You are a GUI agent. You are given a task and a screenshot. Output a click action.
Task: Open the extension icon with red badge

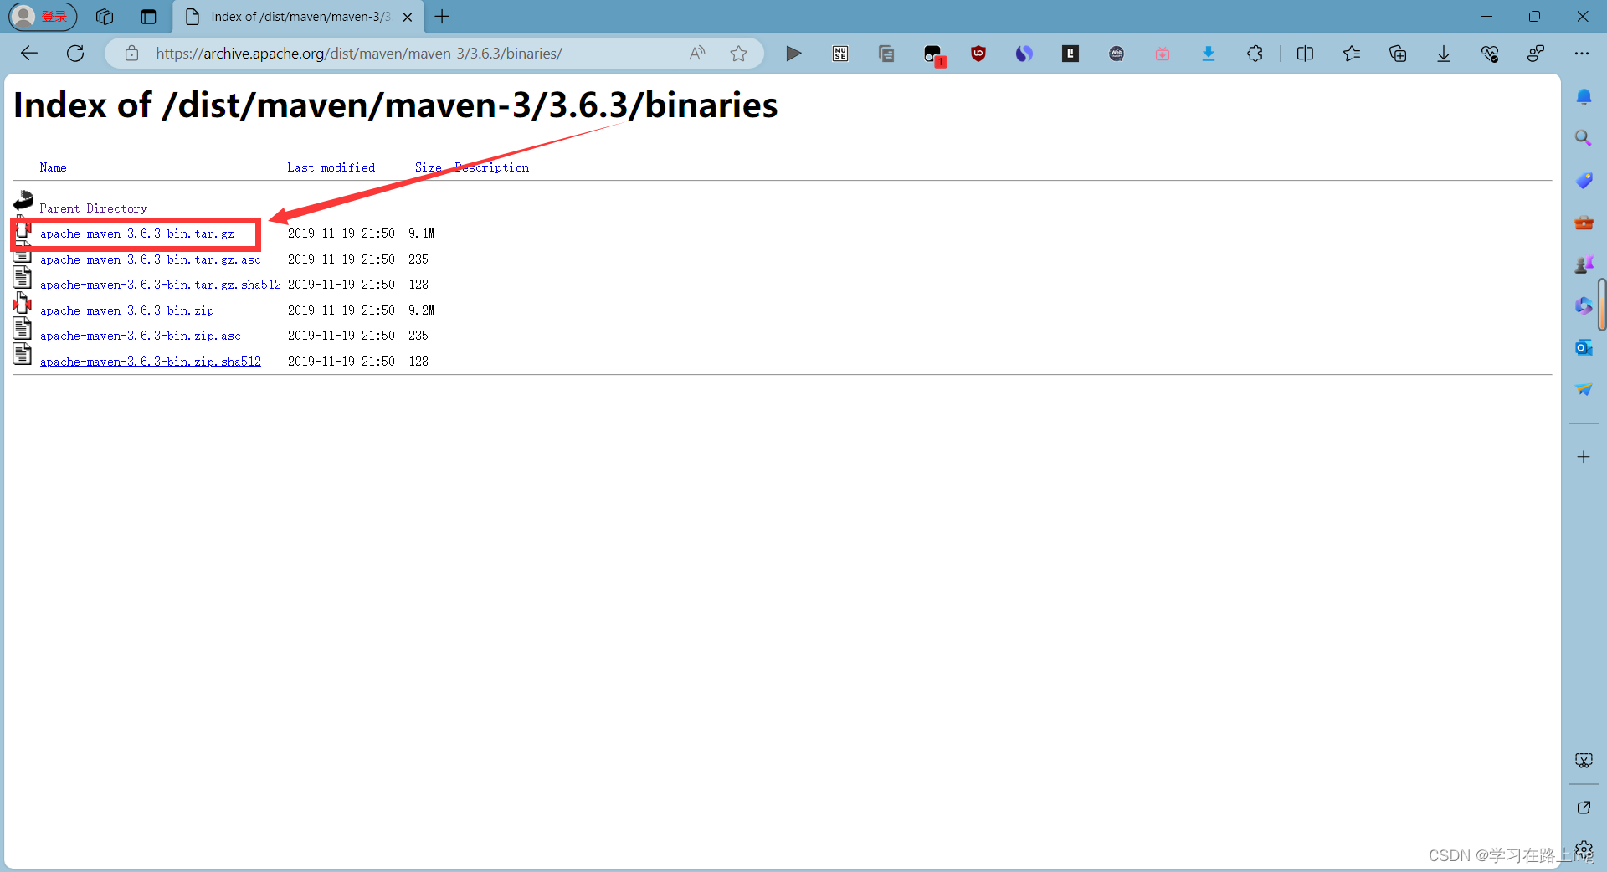point(933,55)
